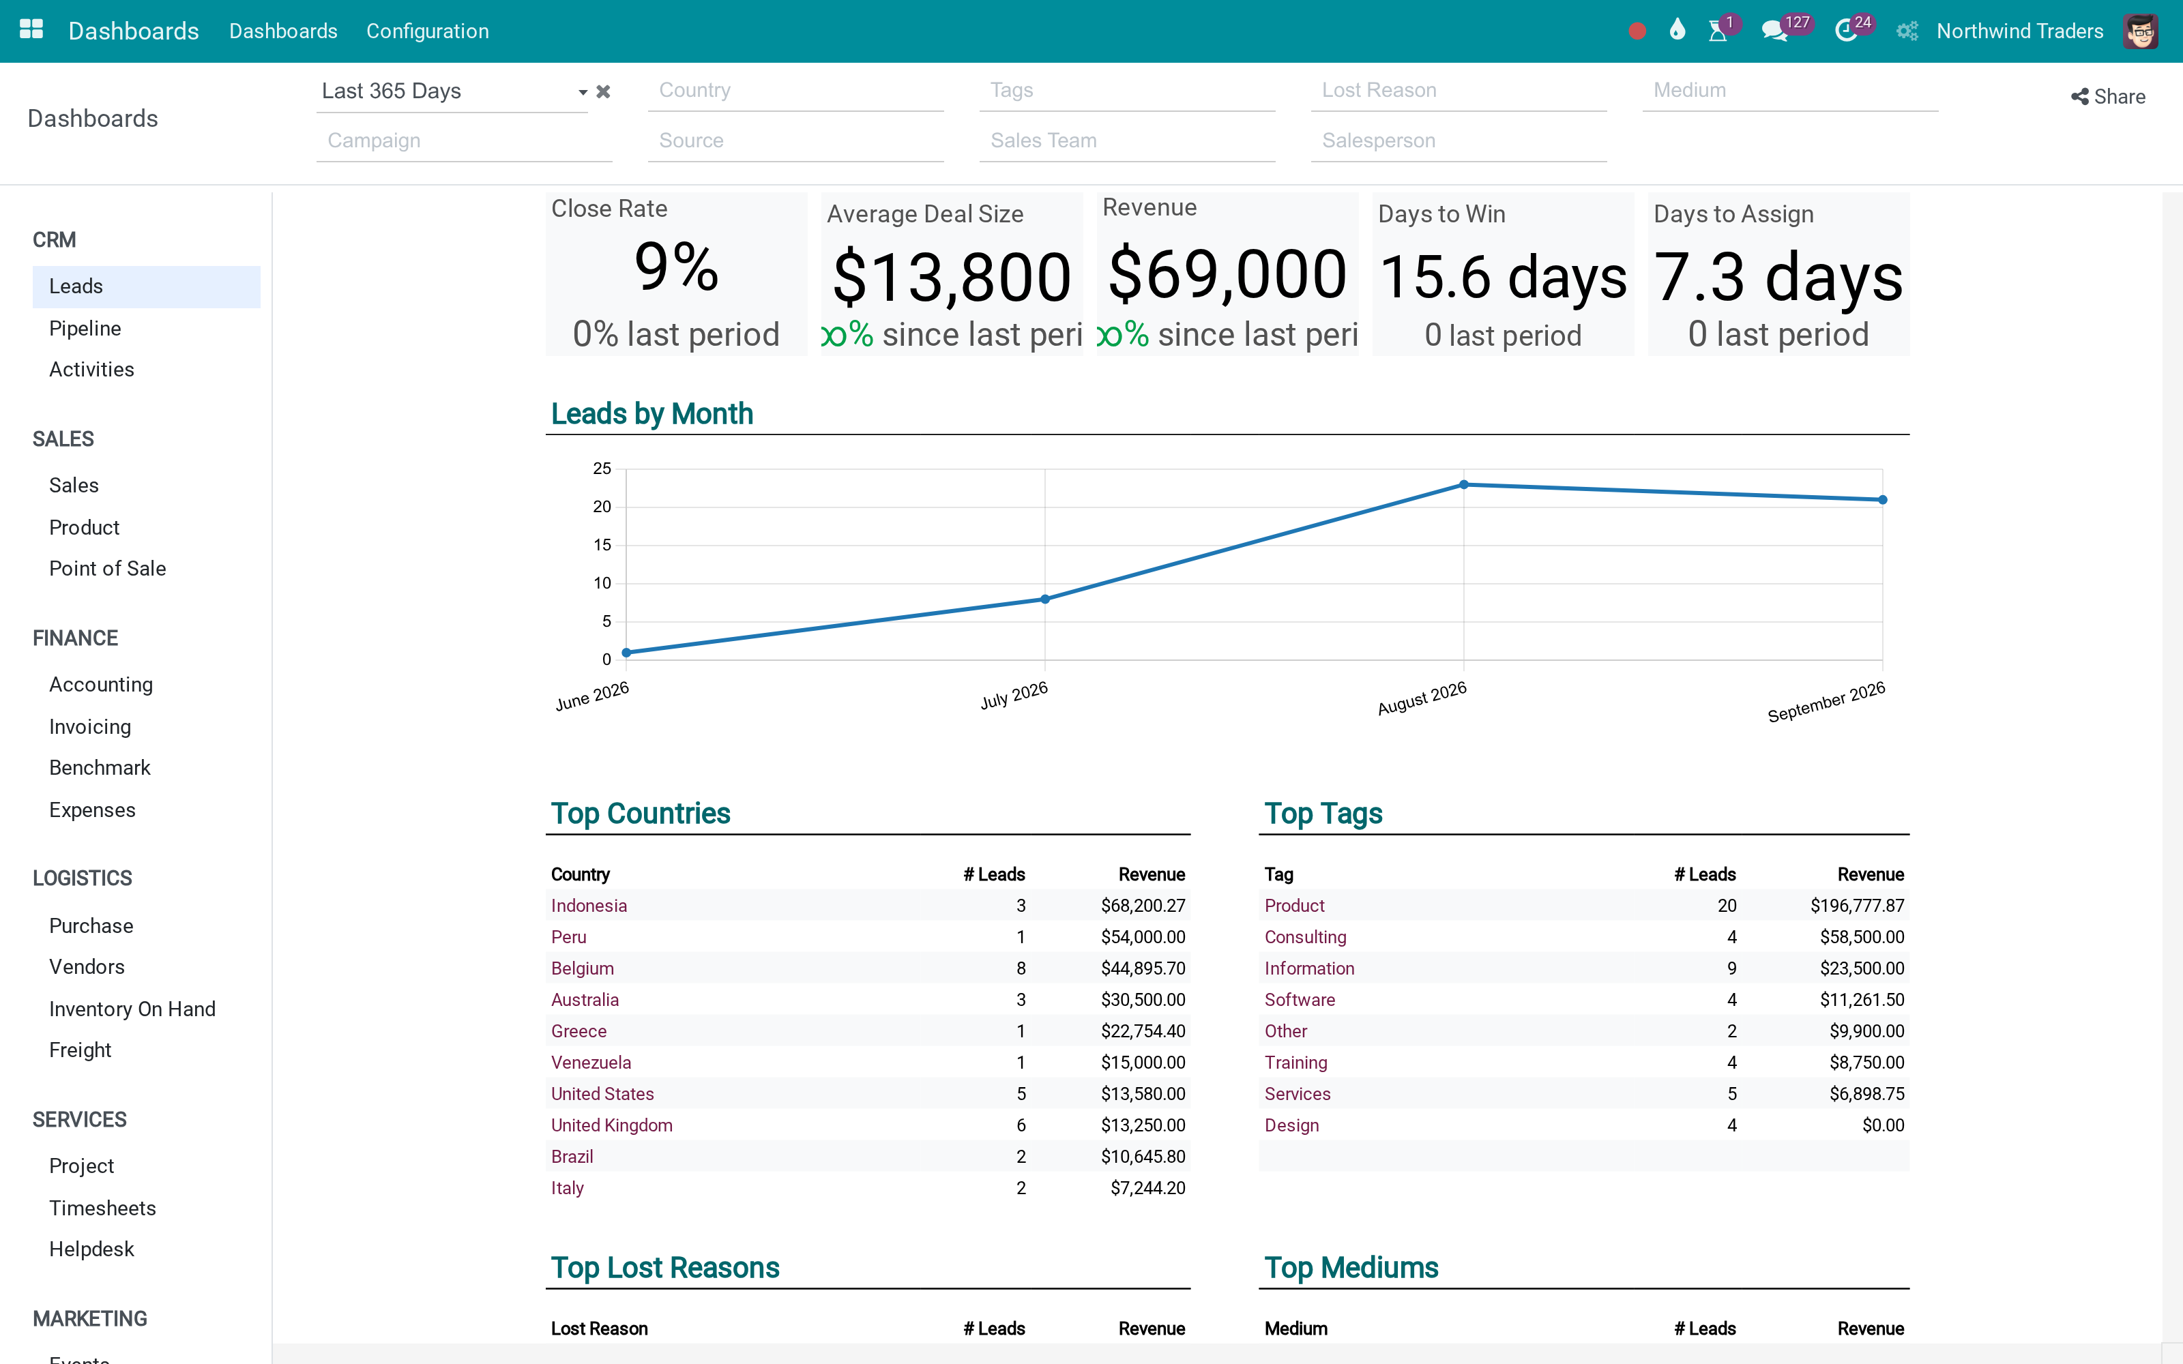Viewport: 2183px width, 1364px height.
Task: Focus the Campaign filter field
Action: 464,140
